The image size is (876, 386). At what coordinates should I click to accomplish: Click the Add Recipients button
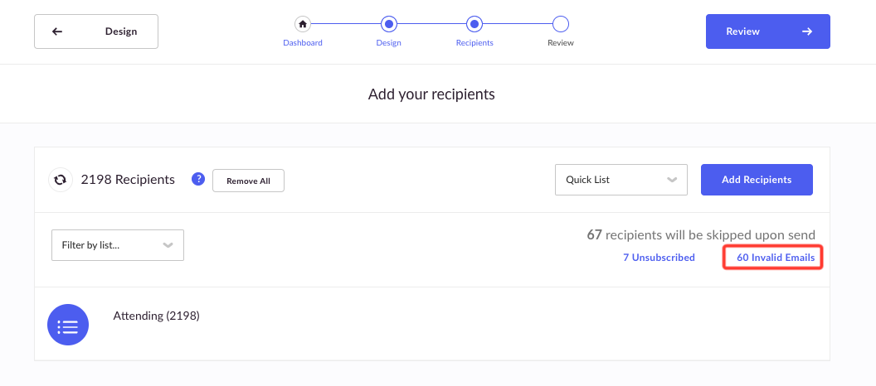757,180
